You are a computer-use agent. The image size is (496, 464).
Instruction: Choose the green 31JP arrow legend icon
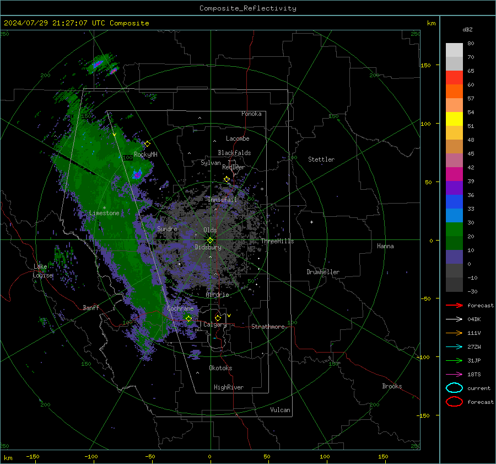[x=454, y=360]
